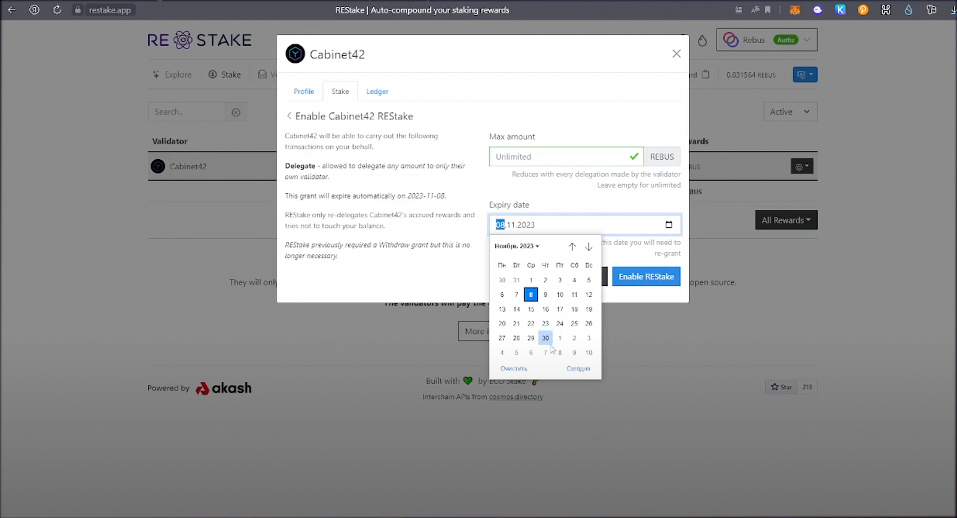The height and width of the screenshot is (518, 957).
Task: Open the cosmos.directory link
Action: [516, 397]
